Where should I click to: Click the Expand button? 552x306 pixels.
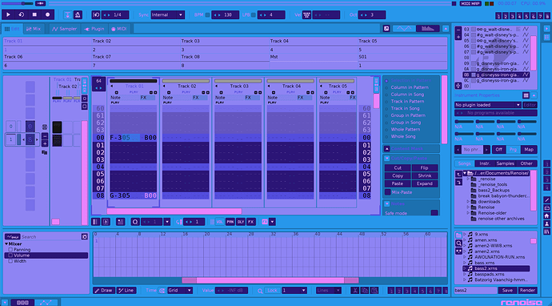(425, 183)
